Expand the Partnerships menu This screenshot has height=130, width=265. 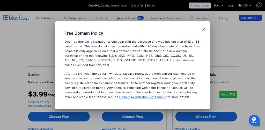201,18
